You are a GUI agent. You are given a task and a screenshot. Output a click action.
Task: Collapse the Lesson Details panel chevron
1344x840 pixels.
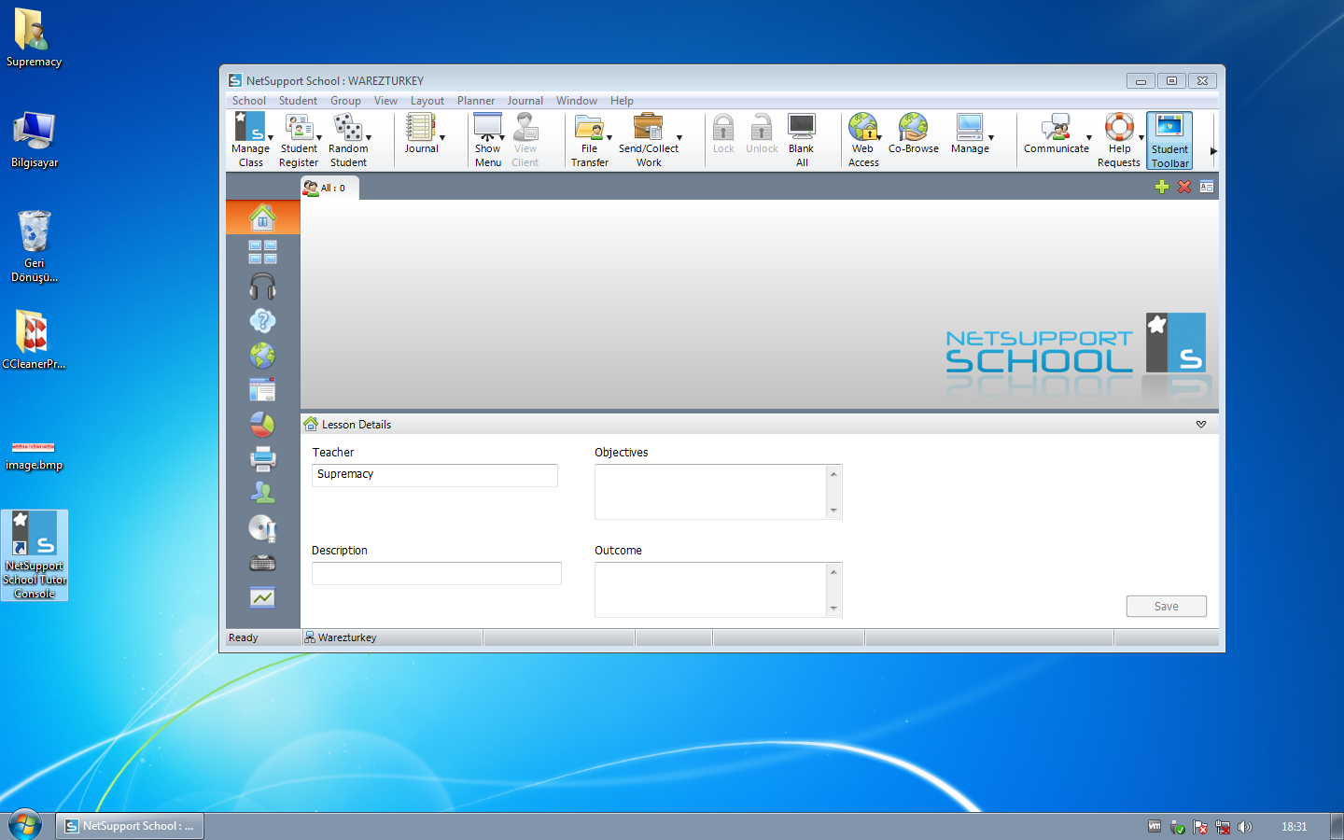click(1201, 425)
